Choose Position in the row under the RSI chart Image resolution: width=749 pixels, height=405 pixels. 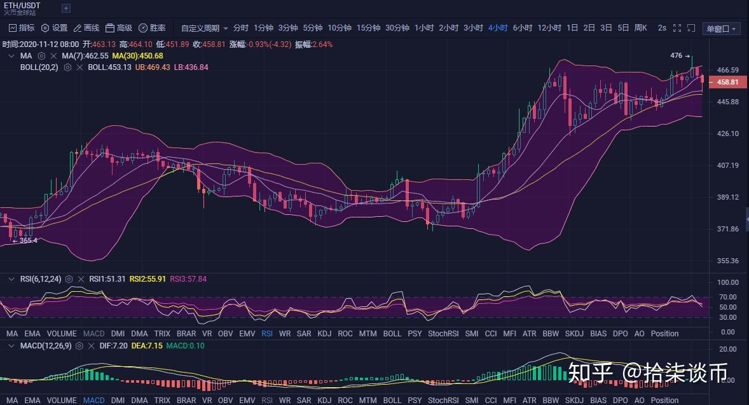(664, 334)
